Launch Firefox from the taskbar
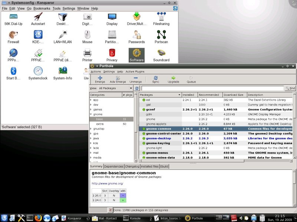Image resolution: width=297 pixels, height=222 pixels. (38, 218)
